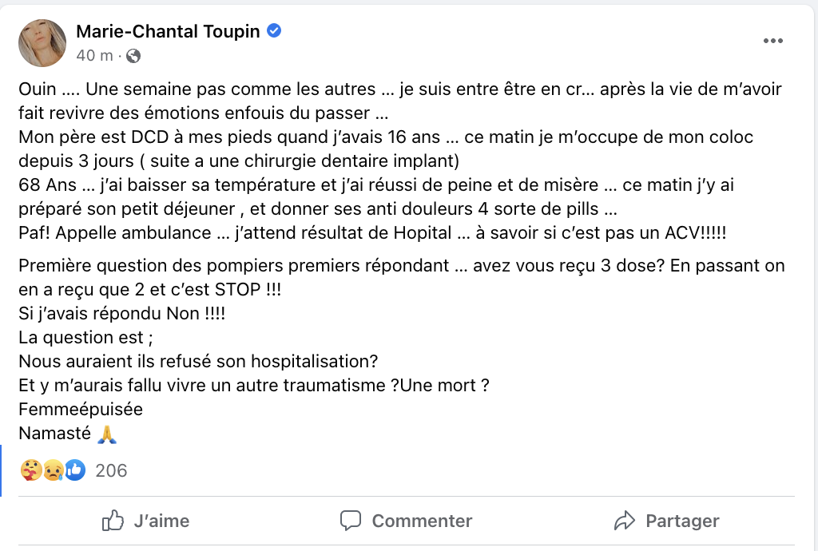818x551 pixels.
Task: Select the Commenter button label
Action: coord(422,521)
